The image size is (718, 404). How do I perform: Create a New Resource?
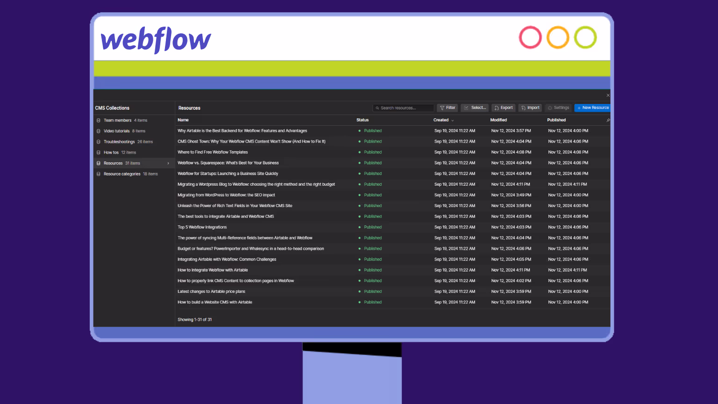(592, 108)
